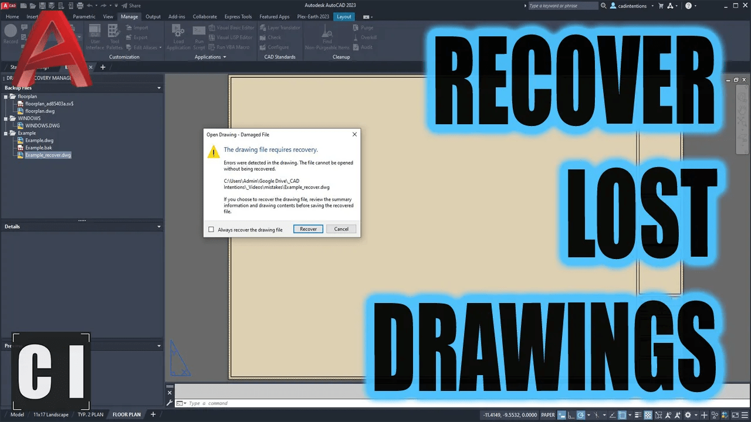This screenshot has width=751, height=422.
Task: Switch to the Output ribbon tab
Action: (153, 16)
